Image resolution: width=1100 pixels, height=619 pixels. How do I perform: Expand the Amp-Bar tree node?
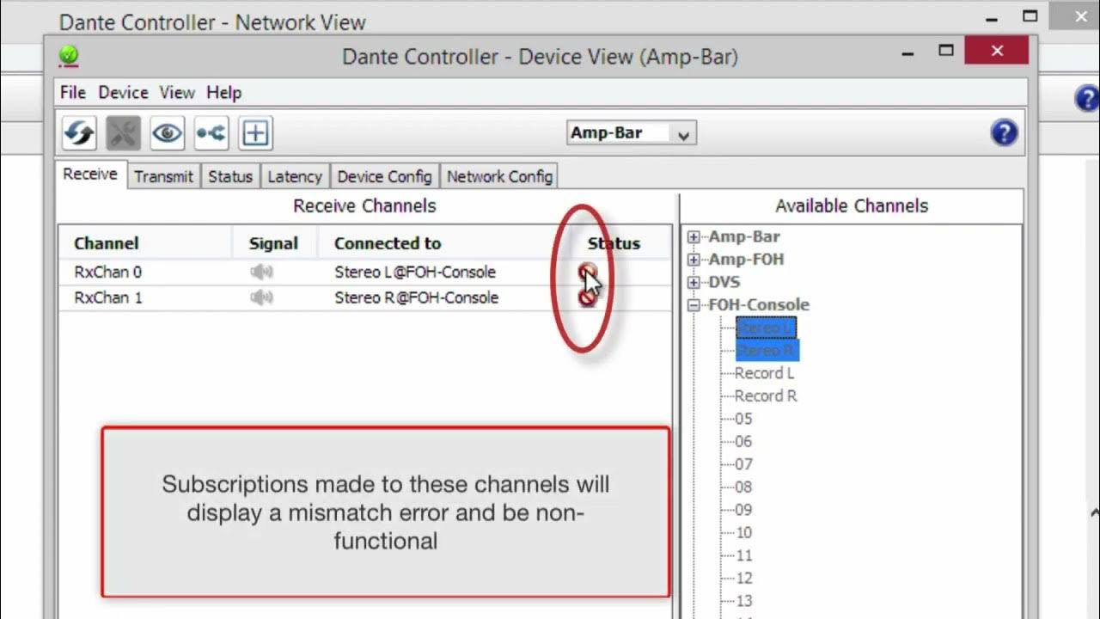(x=694, y=236)
